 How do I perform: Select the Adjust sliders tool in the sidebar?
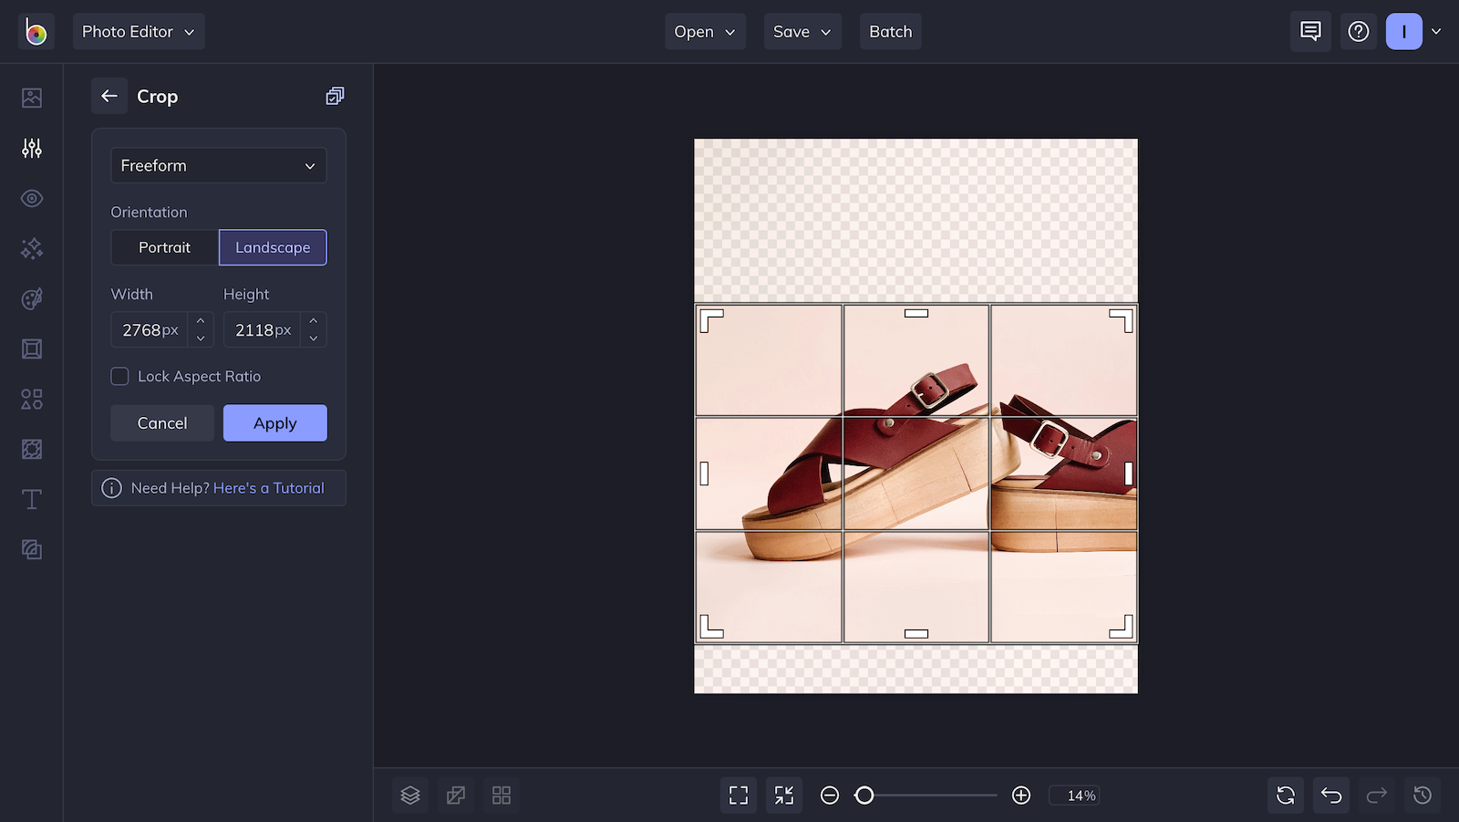click(32, 148)
